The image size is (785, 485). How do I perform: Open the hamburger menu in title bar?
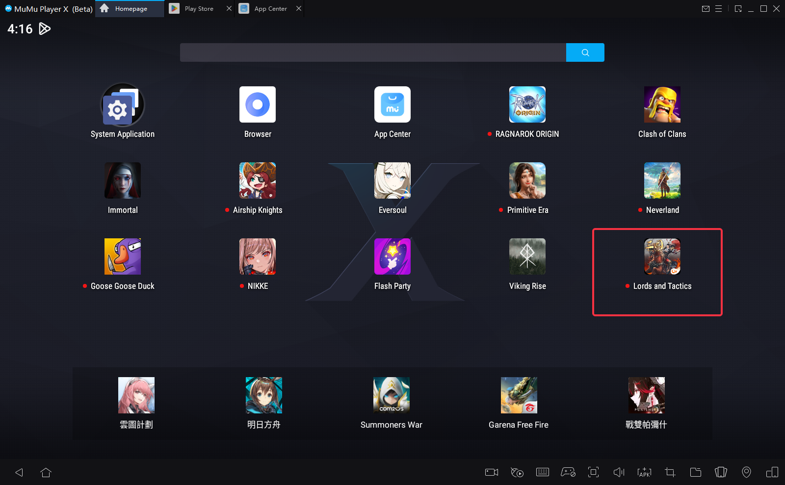click(x=719, y=8)
